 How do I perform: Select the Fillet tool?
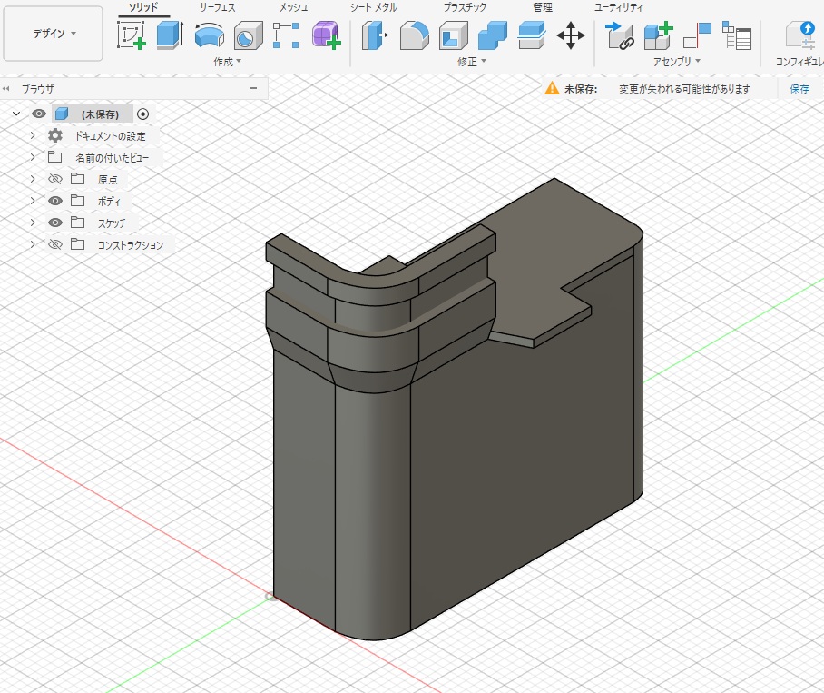(414, 36)
